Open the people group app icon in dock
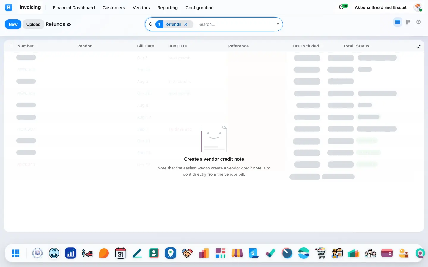This screenshot has height=267, width=428. point(370,253)
